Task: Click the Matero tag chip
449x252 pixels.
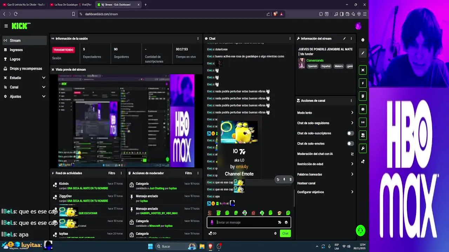Action: click(339, 66)
